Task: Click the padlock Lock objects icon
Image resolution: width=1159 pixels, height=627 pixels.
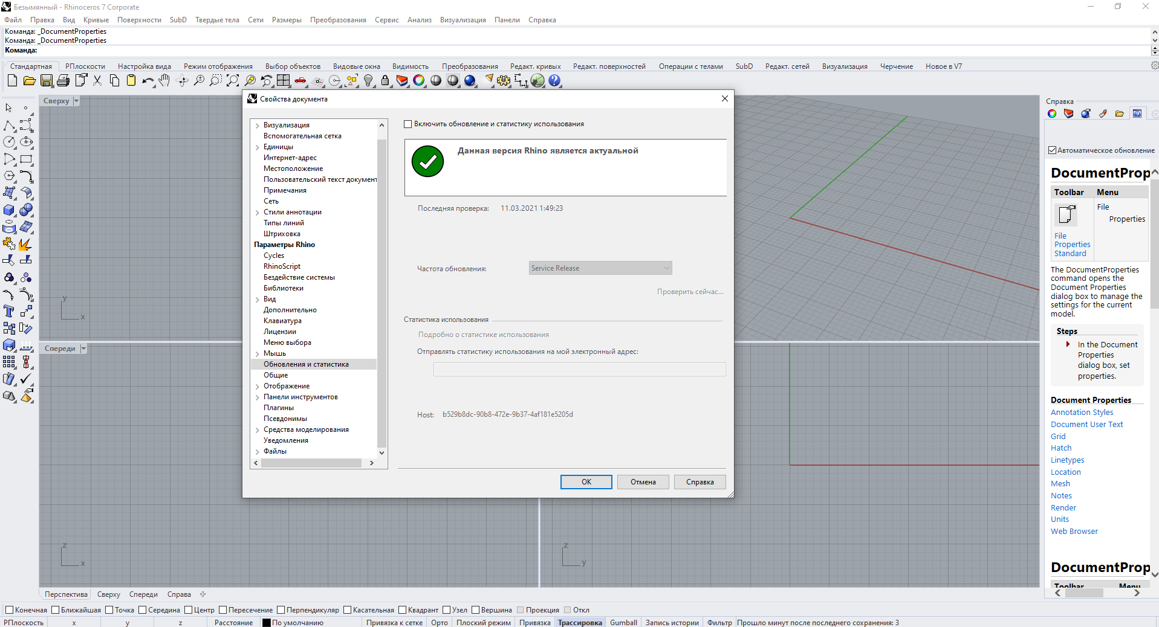Action: (385, 80)
